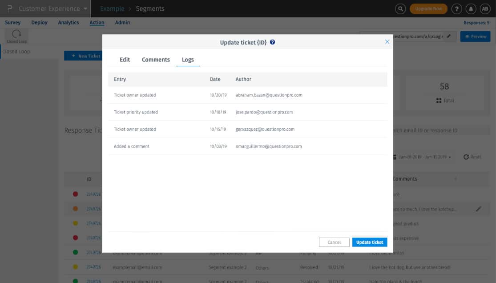The width and height of the screenshot is (496, 283).
Task: Click the edit pencil on ketchup comment row
Action: tap(479, 209)
